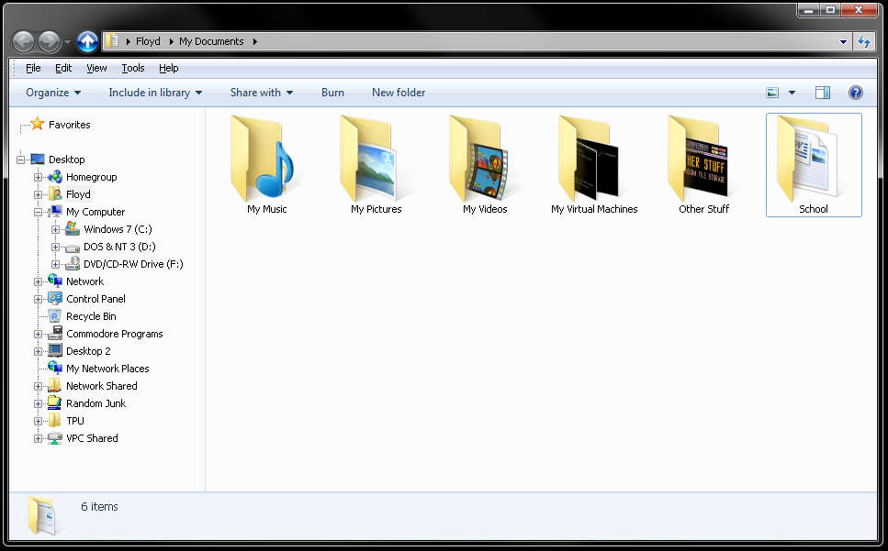Click the Refresh button beside address bar
The image size is (888, 551).
(x=864, y=41)
